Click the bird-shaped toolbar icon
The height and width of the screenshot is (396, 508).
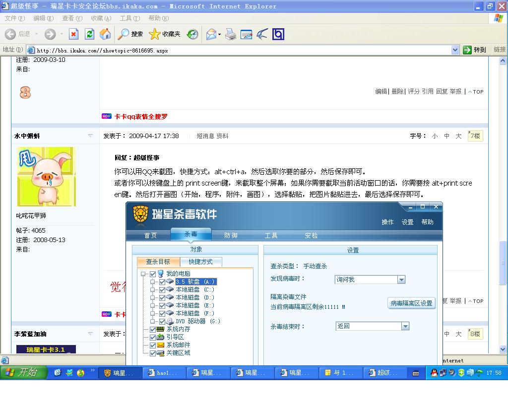[x=262, y=34]
